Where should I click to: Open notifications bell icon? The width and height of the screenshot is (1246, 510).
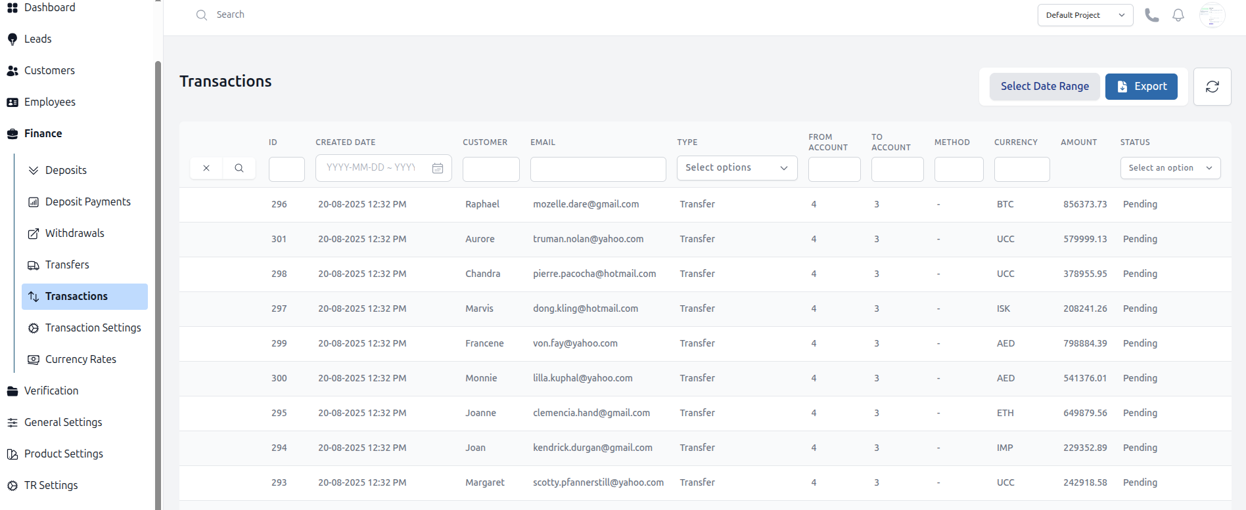click(1178, 15)
